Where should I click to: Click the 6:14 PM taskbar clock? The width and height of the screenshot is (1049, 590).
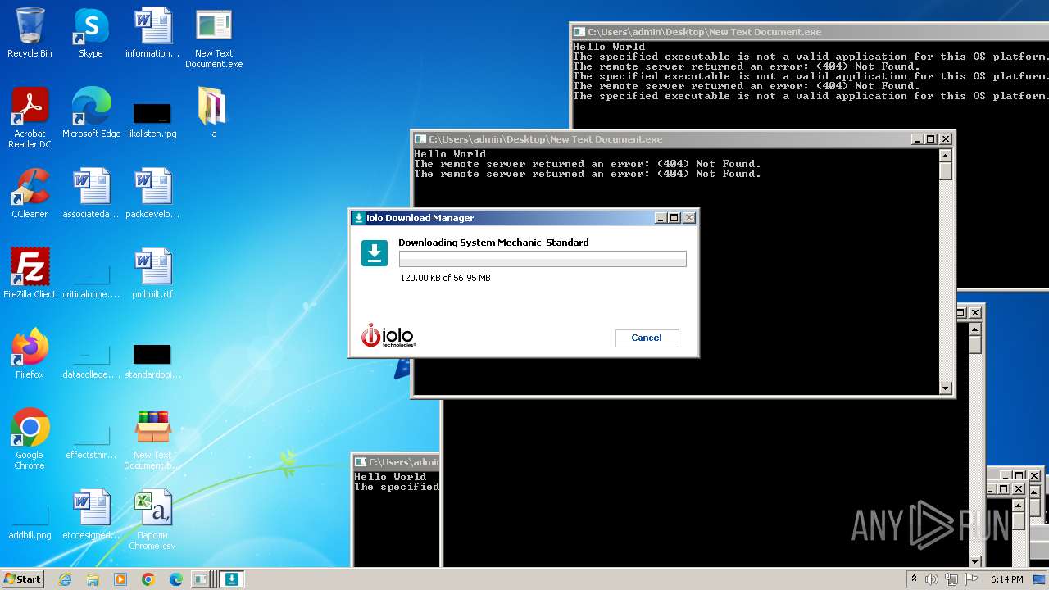point(1007,579)
